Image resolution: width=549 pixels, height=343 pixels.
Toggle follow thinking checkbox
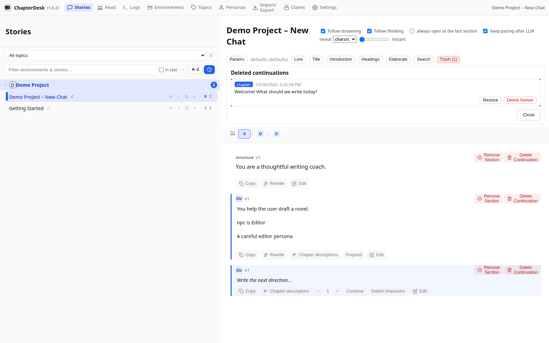[x=369, y=31]
